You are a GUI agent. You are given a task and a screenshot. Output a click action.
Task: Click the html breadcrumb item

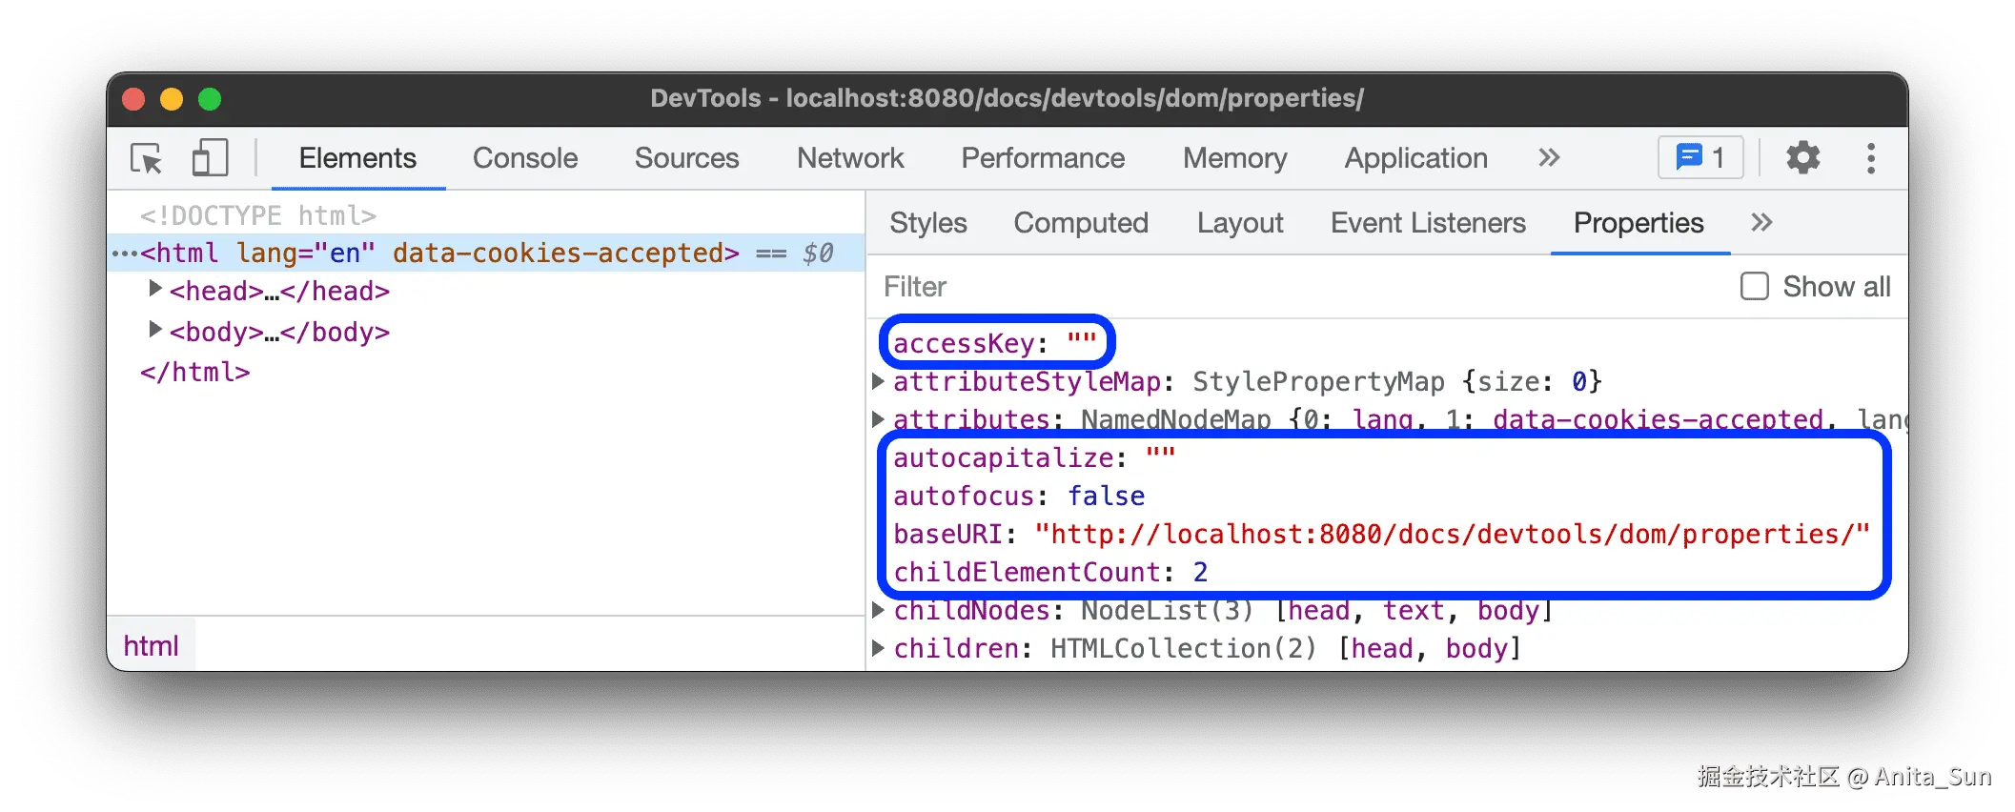click(151, 646)
